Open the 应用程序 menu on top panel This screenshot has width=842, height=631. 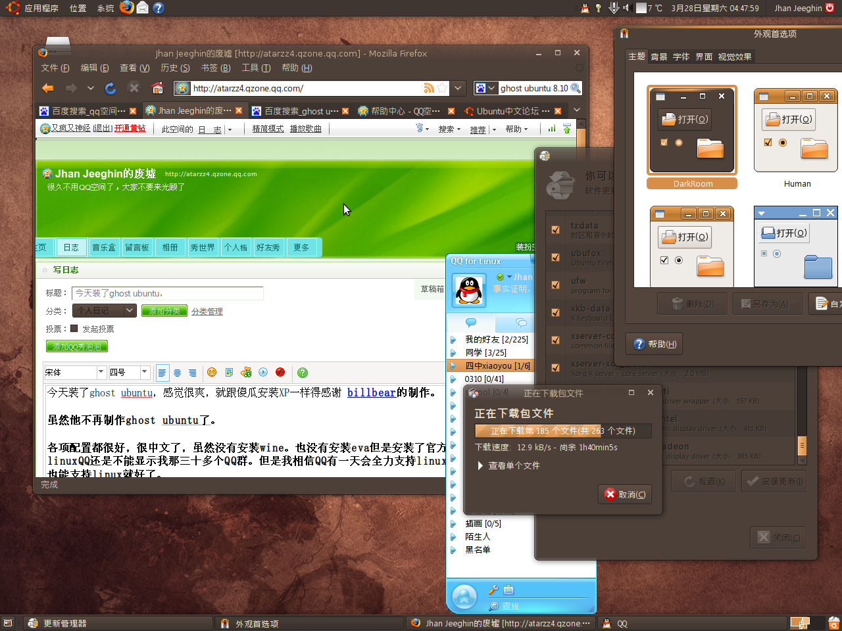coord(41,8)
